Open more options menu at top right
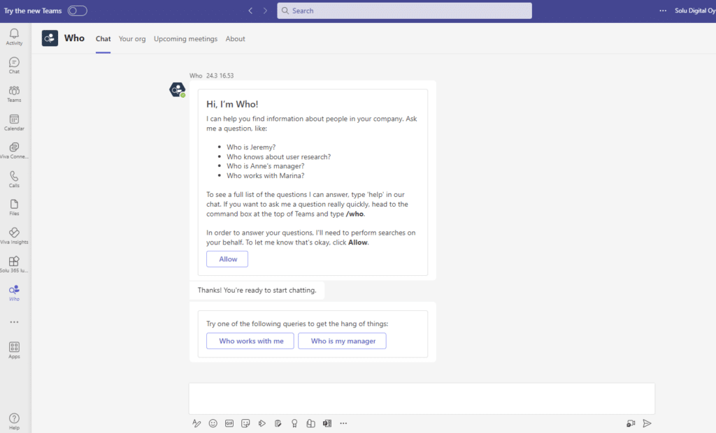Screen dimensions: 716x433 (x=663, y=9)
